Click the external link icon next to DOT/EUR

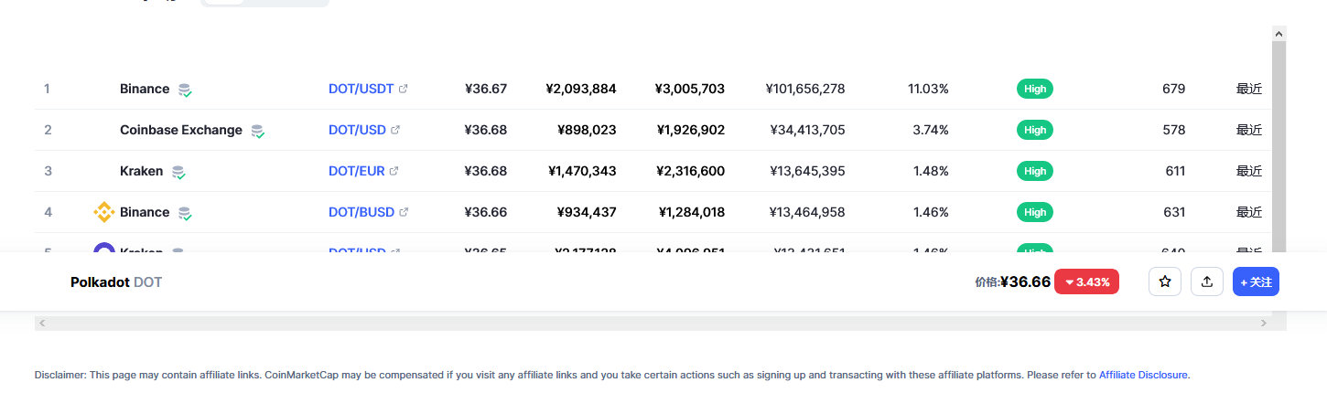[394, 171]
